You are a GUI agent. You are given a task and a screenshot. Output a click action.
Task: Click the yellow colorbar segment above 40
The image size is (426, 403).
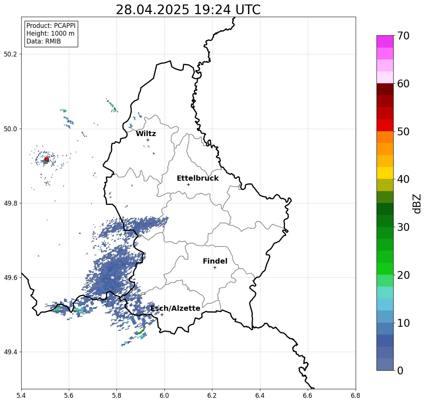click(x=385, y=173)
